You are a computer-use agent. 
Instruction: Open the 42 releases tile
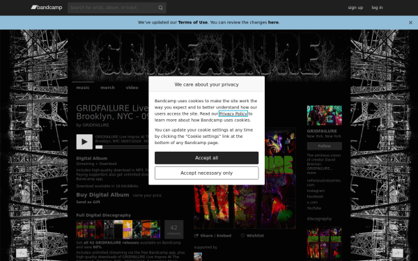173,229
